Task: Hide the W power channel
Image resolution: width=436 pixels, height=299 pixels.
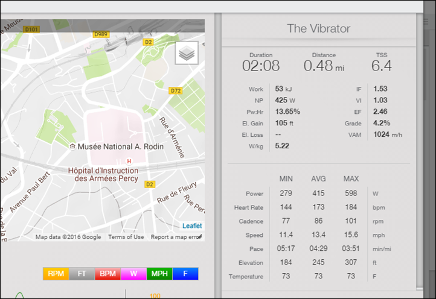Action: tap(133, 274)
